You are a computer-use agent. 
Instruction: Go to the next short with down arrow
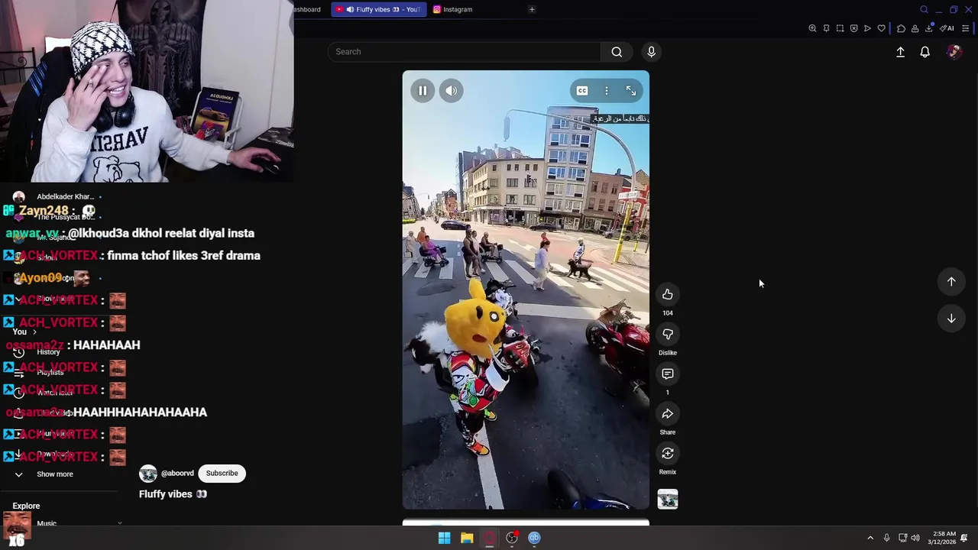click(951, 319)
